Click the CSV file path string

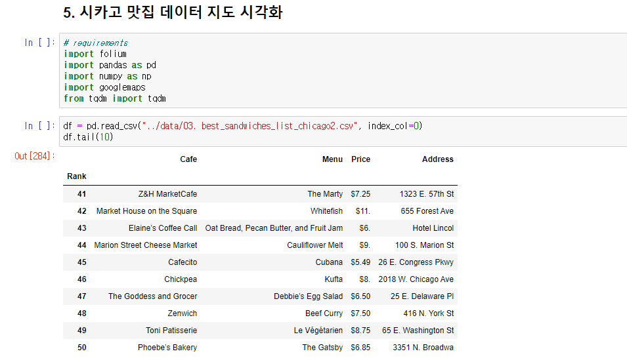click(x=249, y=126)
